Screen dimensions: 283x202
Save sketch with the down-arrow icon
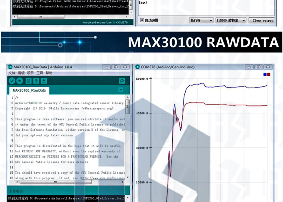coord(44,81)
